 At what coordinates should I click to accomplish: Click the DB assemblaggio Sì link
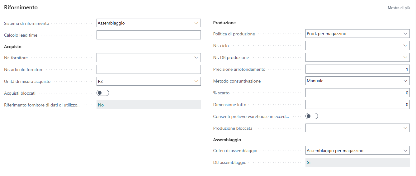tap(309, 162)
